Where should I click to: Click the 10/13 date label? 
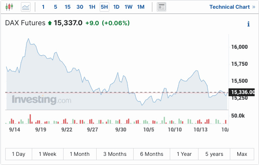(200, 130)
